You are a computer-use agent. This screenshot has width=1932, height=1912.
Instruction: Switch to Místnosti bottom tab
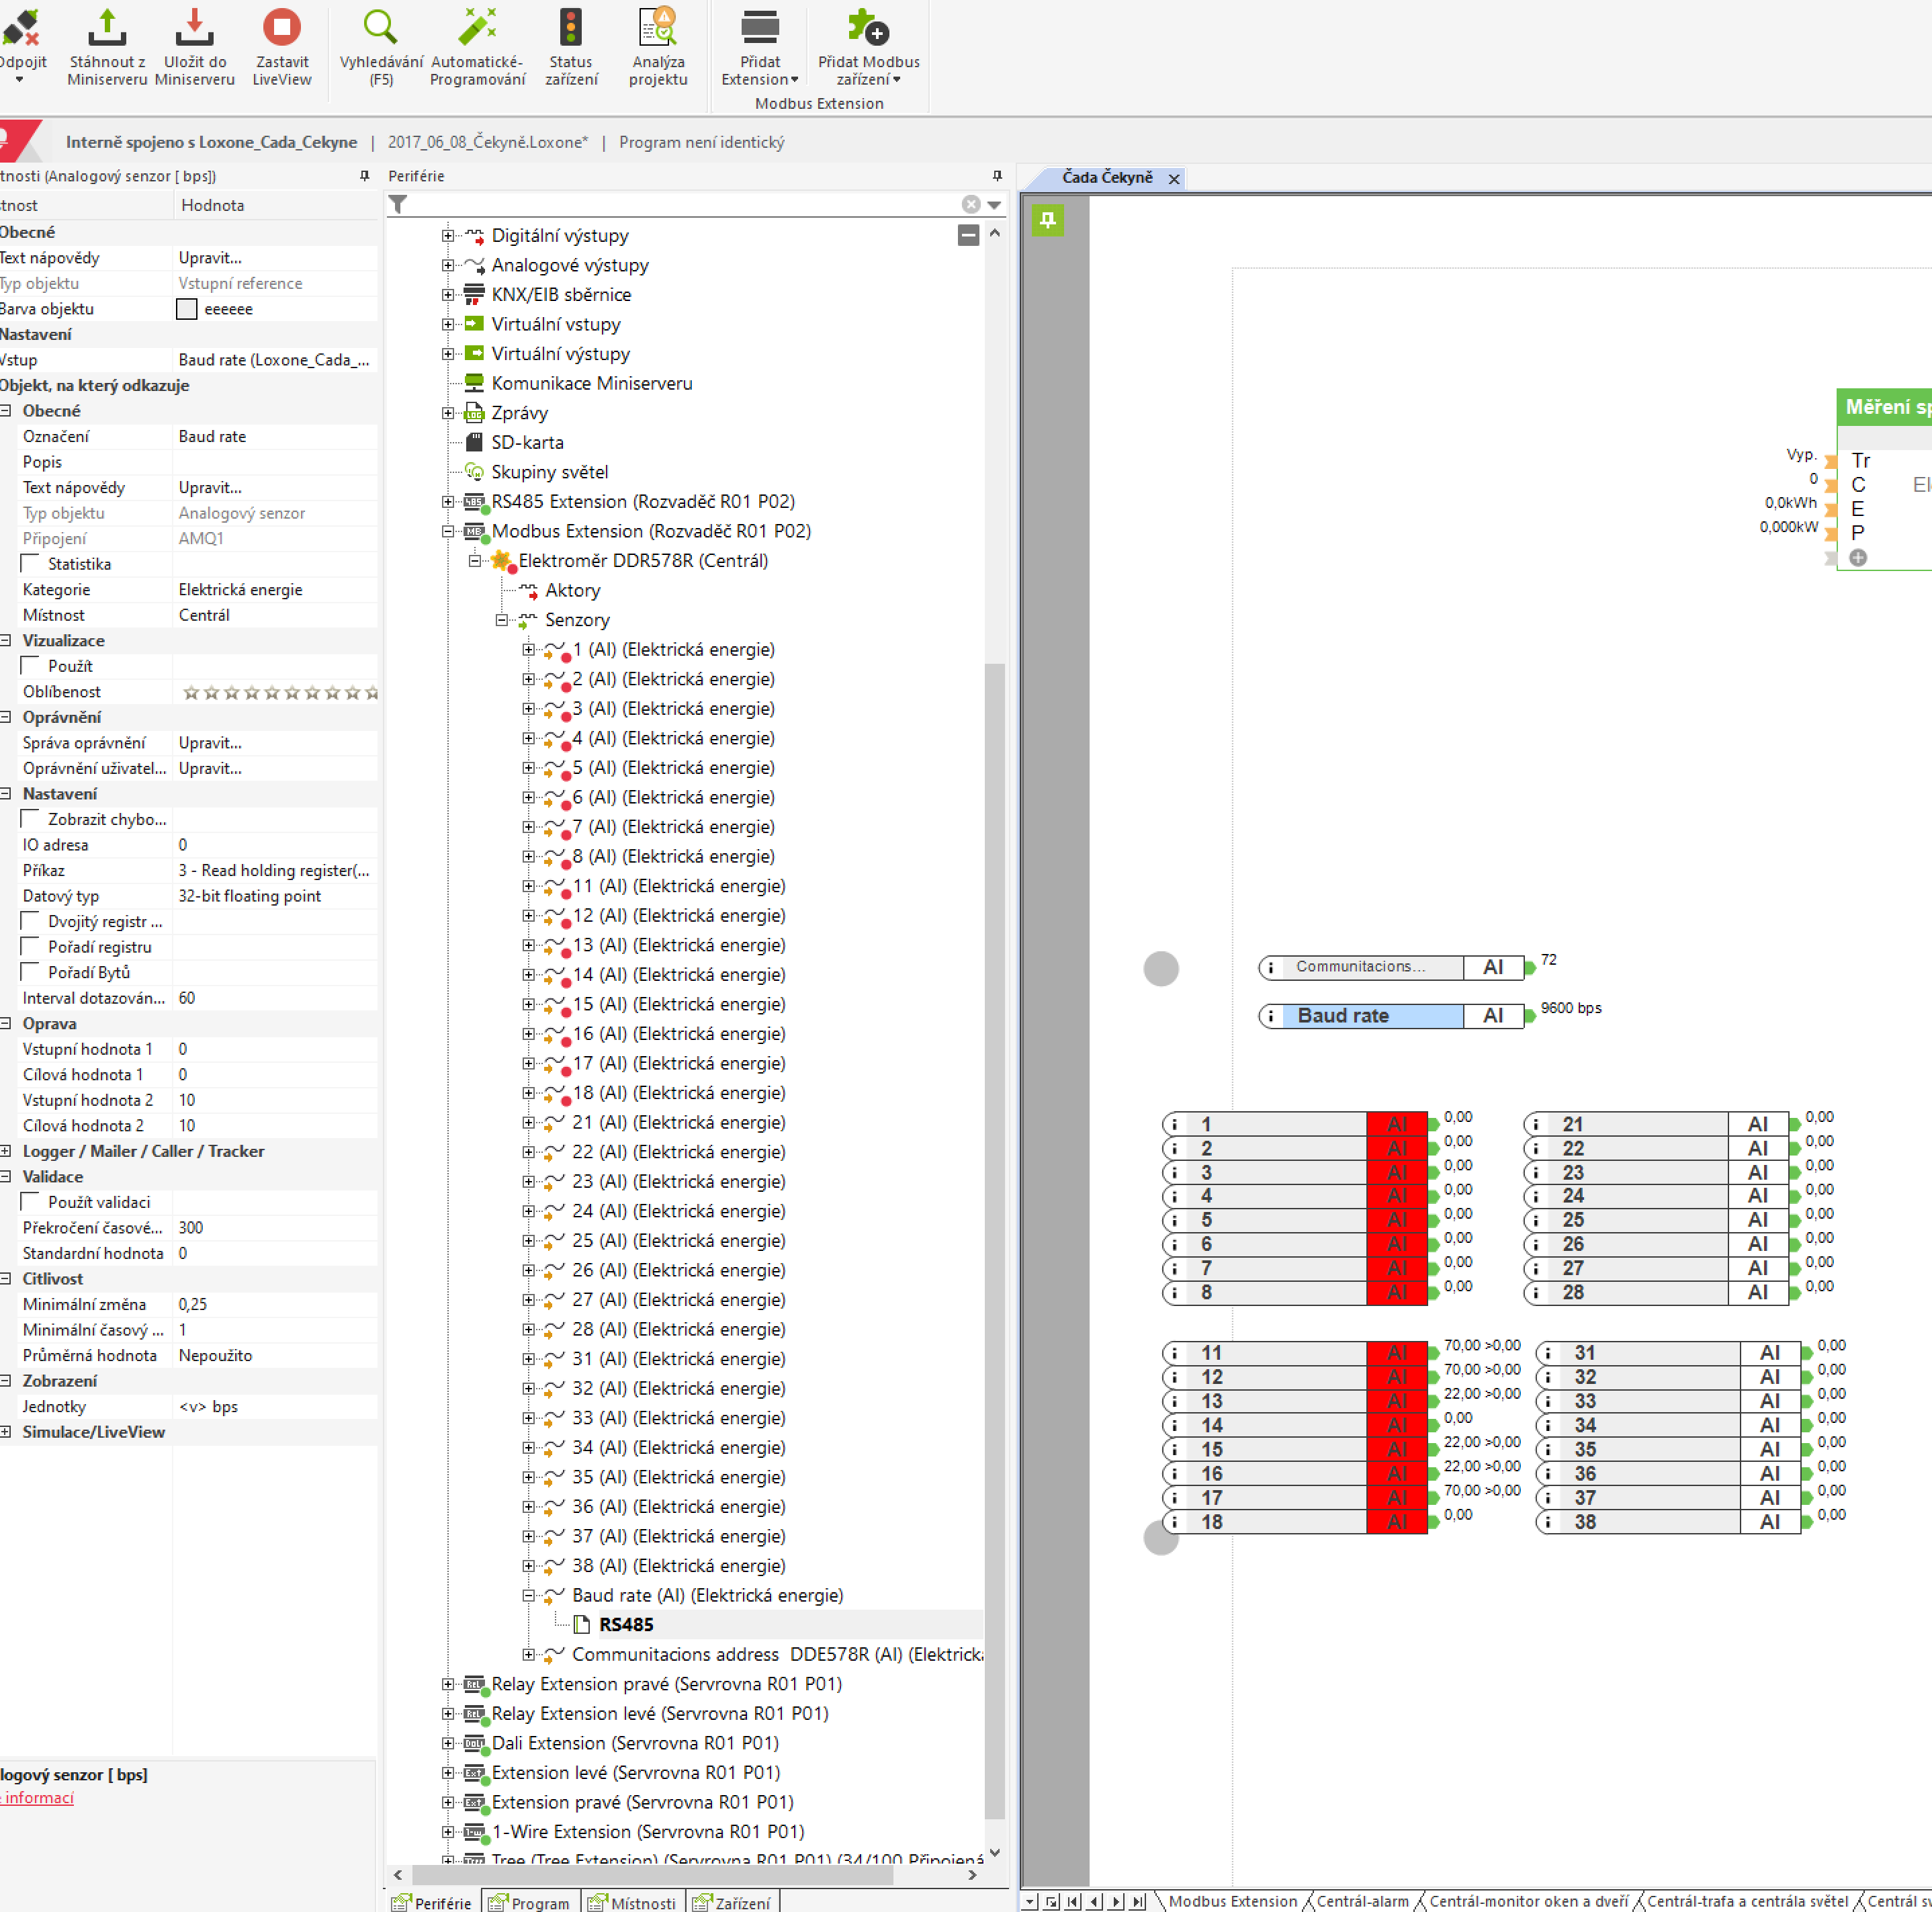click(x=632, y=1903)
